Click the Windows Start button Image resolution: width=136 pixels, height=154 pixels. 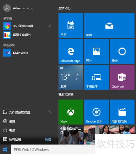[5, 149]
